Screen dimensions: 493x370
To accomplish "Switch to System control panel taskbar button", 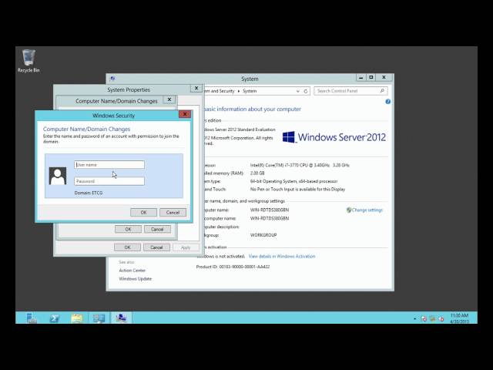I will [x=99, y=318].
